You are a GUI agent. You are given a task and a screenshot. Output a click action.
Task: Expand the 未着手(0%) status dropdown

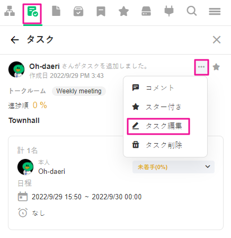tap(173, 167)
